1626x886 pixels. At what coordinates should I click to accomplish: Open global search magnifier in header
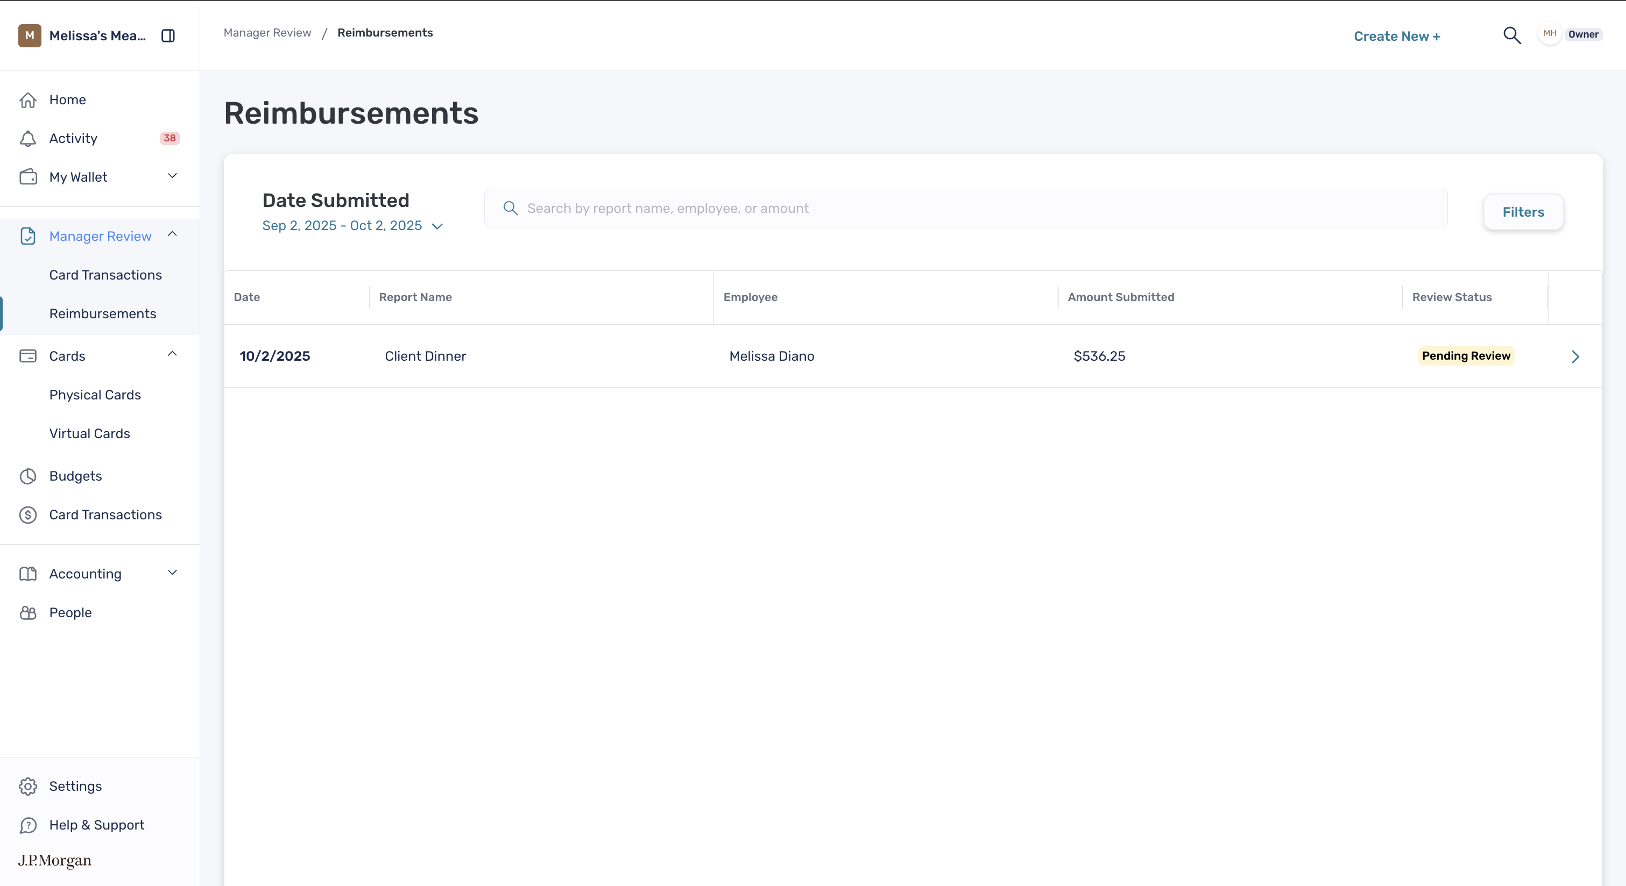pyautogui.click(x=1512, y=35)
